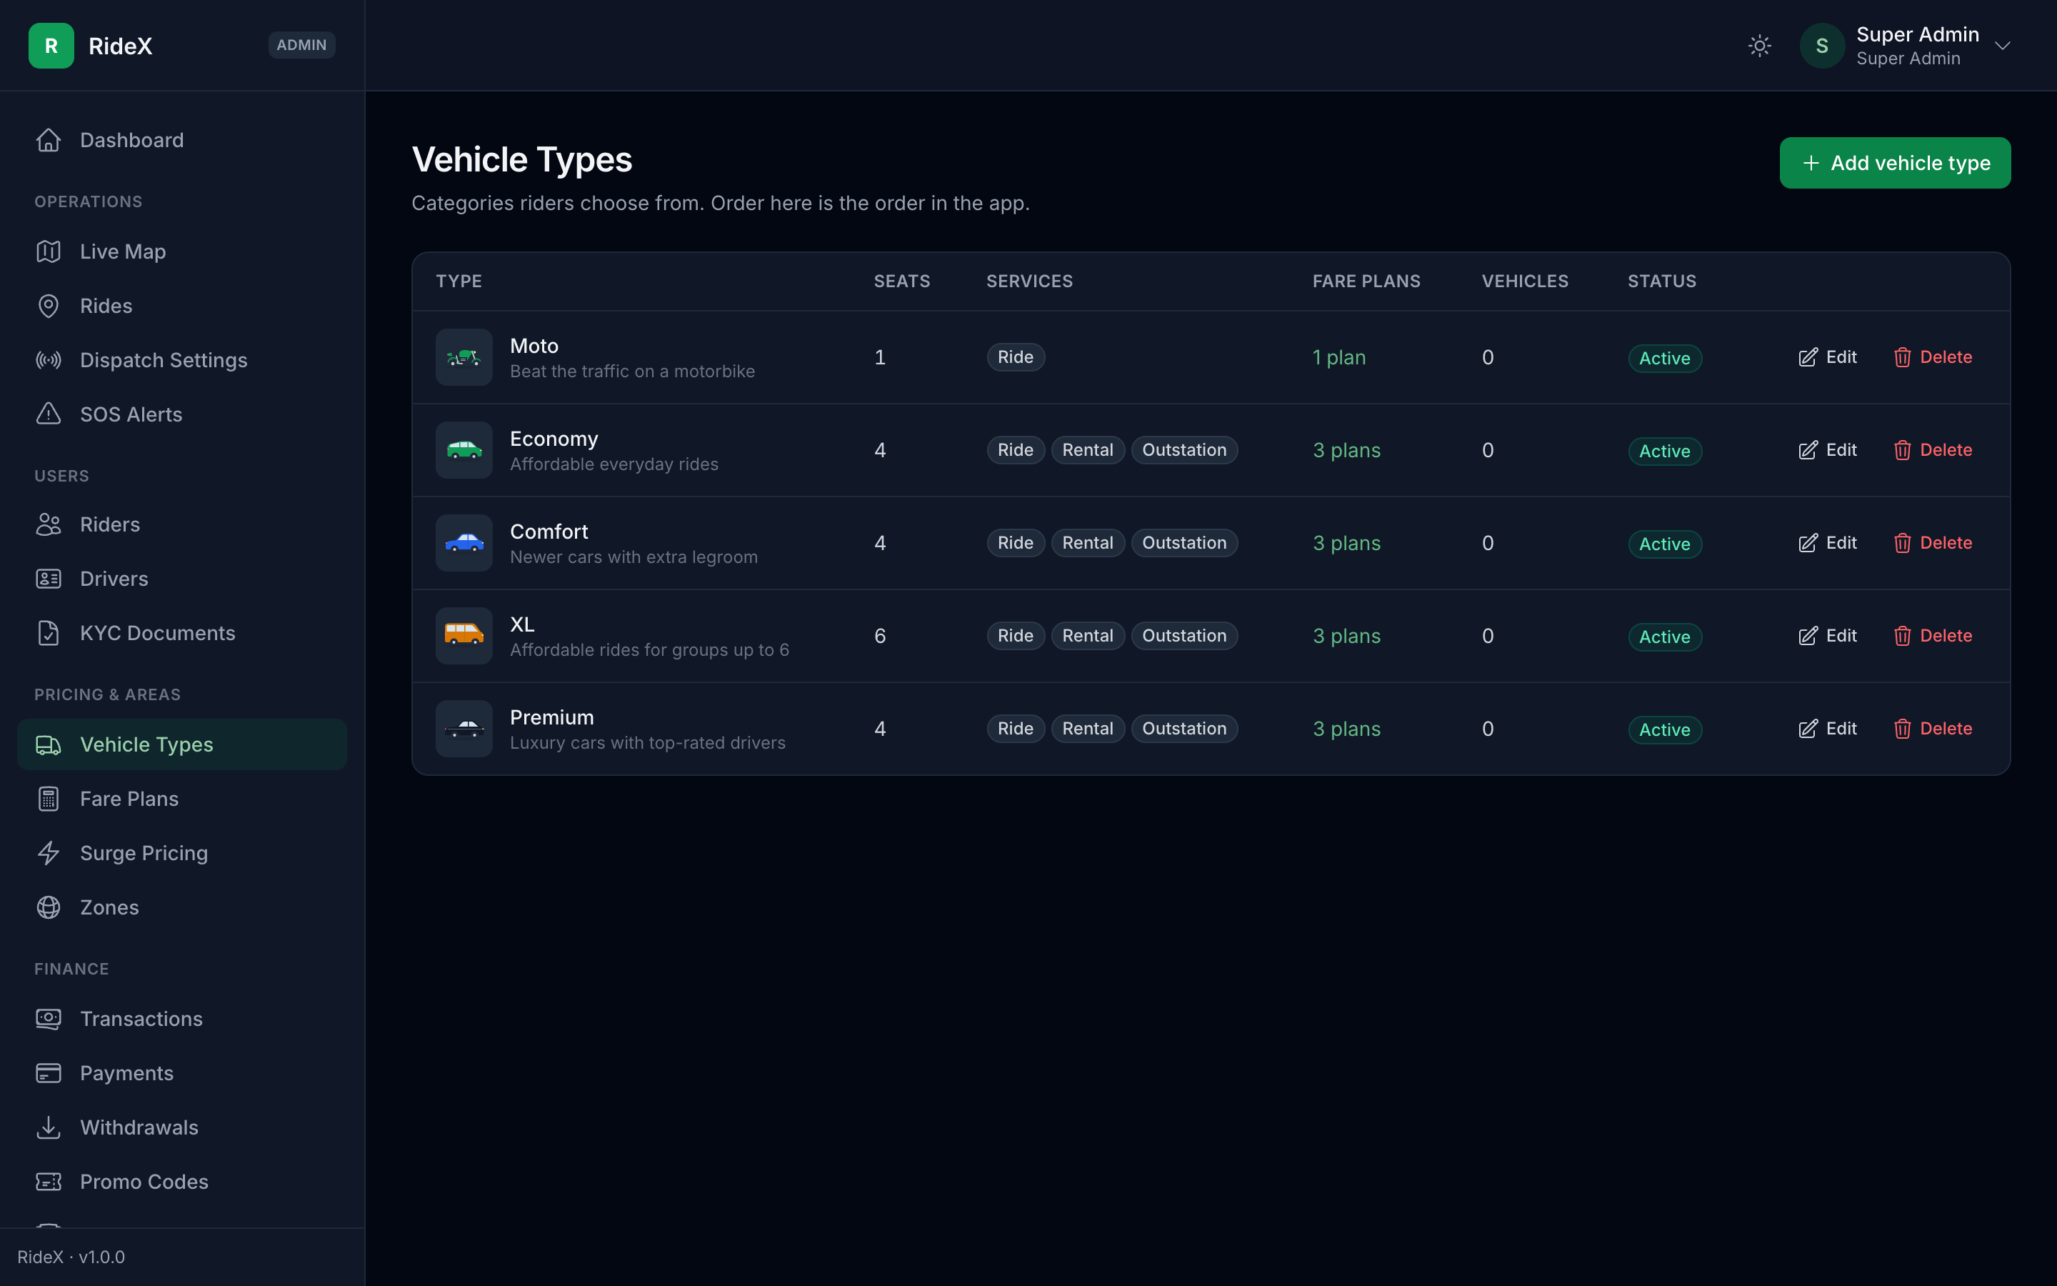Open Comfort's '3 plans' fare link

(1346, 544)
